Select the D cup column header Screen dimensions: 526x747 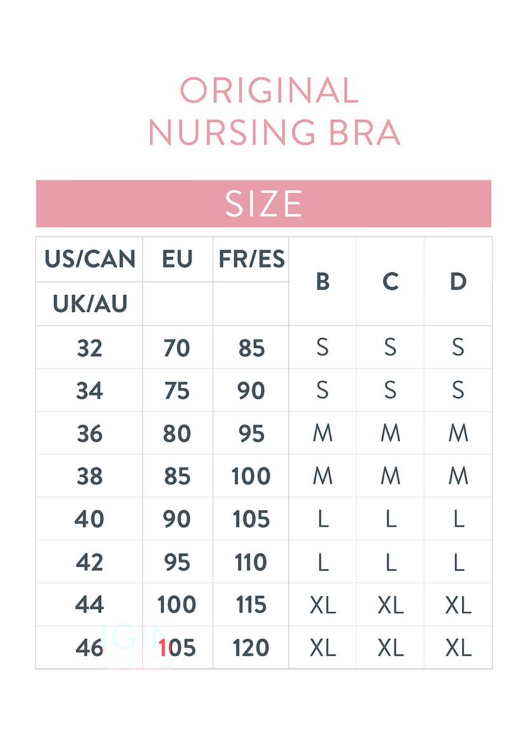(458, 281)
